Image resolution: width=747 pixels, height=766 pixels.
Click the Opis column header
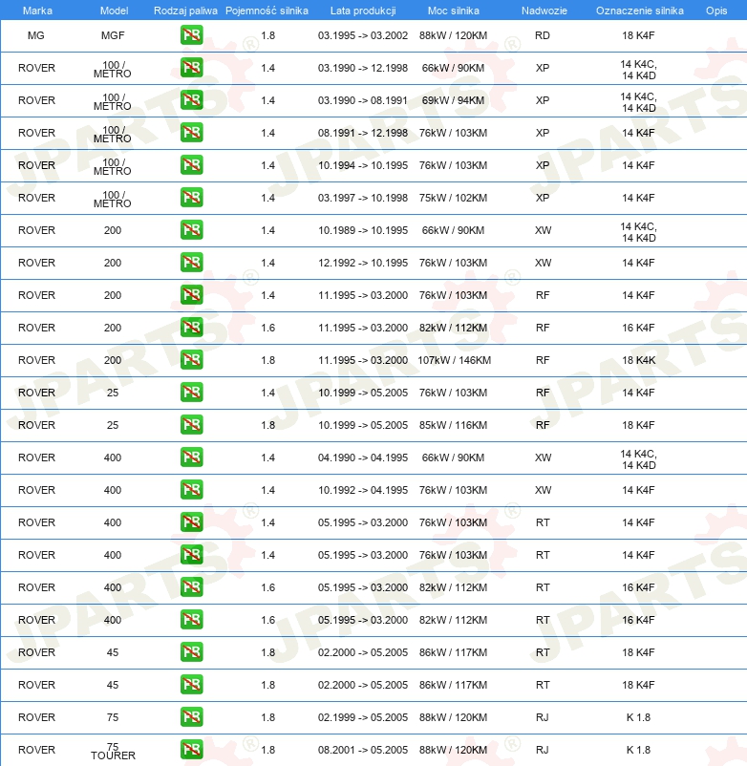(x=716, y=11)
